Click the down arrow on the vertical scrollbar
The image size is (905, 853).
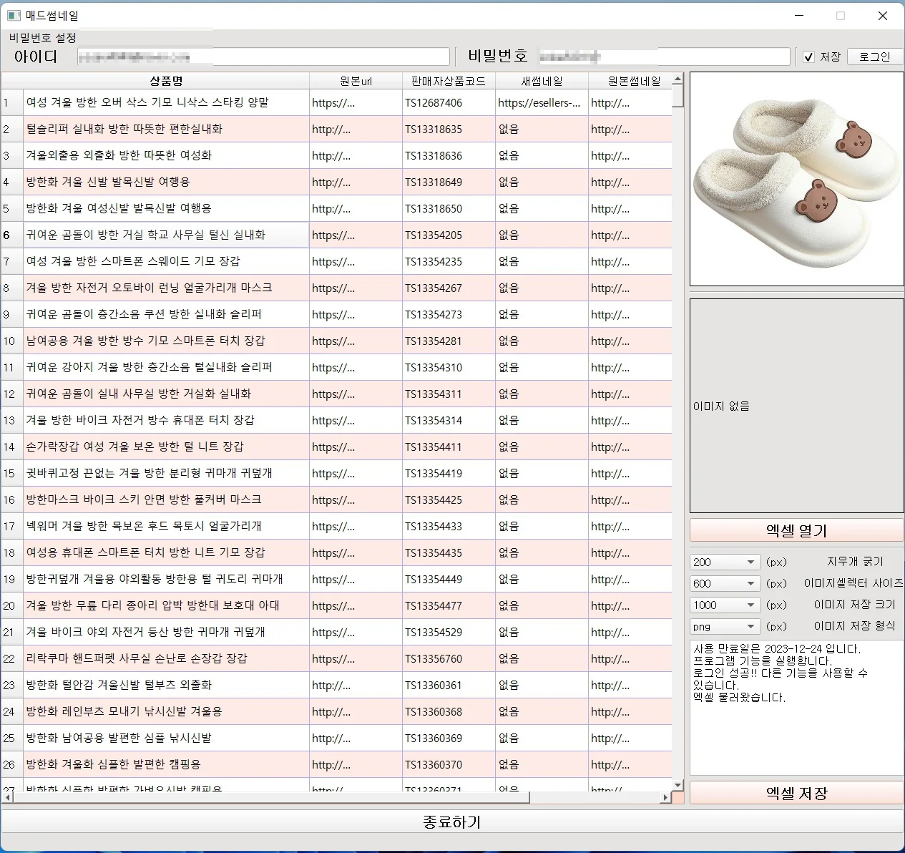(677, 784)
